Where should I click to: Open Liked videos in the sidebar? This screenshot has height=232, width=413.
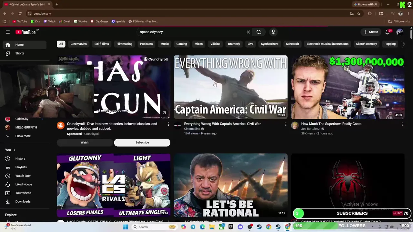coord(25,184)
